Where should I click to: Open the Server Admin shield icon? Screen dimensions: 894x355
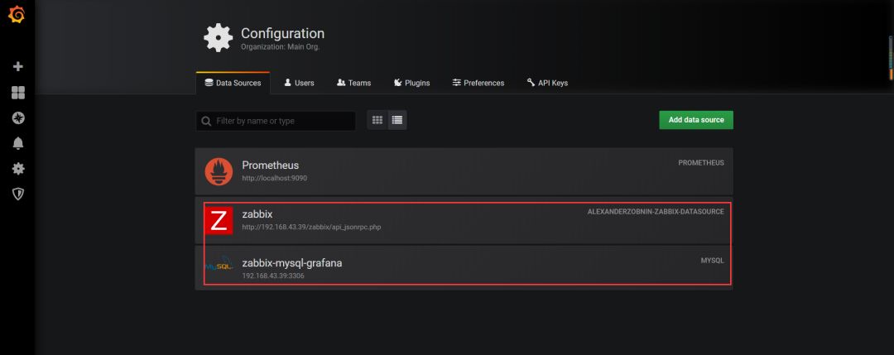click(17, 194)
